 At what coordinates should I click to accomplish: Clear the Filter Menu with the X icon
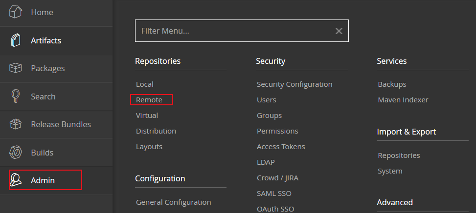(339, 31)
